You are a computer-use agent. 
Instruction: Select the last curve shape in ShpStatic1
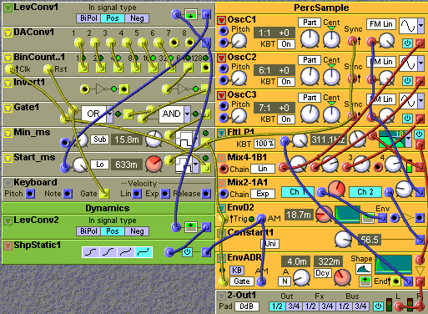[x=144, y=252]
